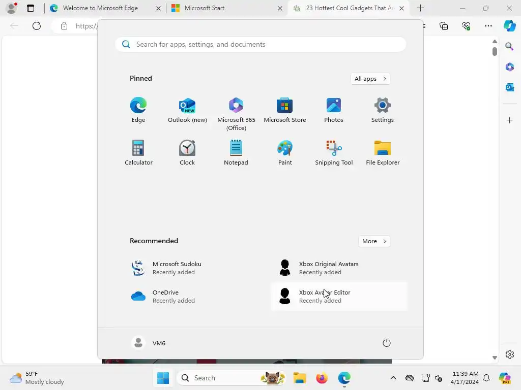This screenshot has height=390, width=521.
Task: Launch Outlook (new) from pinned apps
Action: point(187,110)
